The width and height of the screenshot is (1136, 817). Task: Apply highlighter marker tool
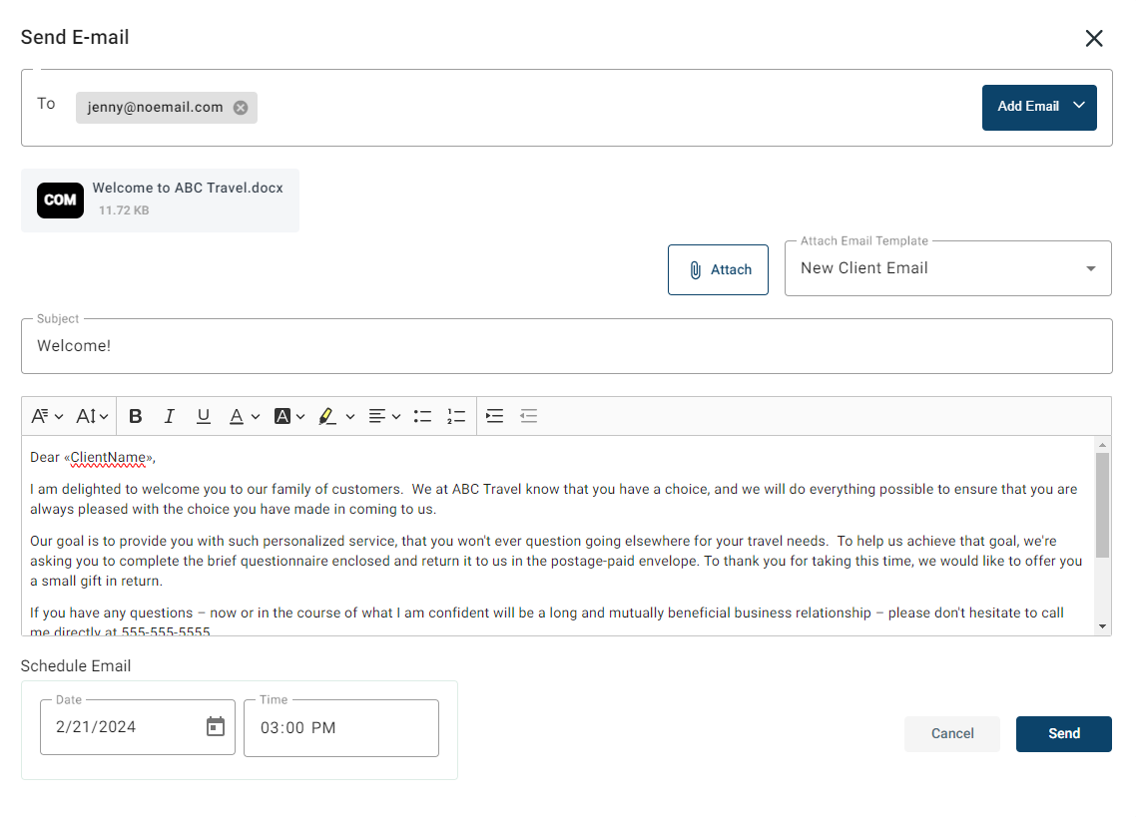pyautogui.click(x=327, y=416)
